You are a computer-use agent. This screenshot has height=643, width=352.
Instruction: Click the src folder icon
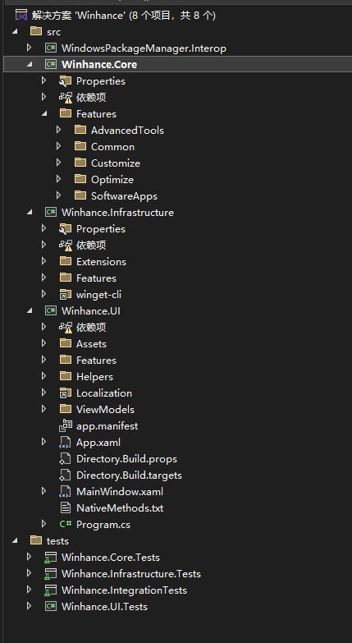(x=36, y=31)
